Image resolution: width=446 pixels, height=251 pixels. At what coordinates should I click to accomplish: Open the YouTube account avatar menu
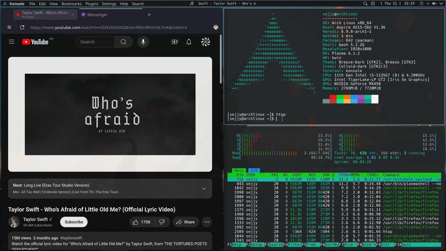pyautogui.click(x=206, y=42)
